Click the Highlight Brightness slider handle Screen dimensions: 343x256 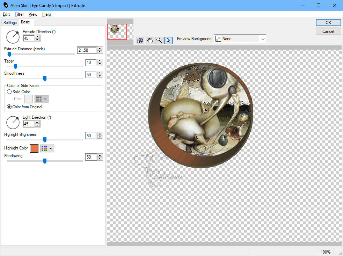(45, 140)
